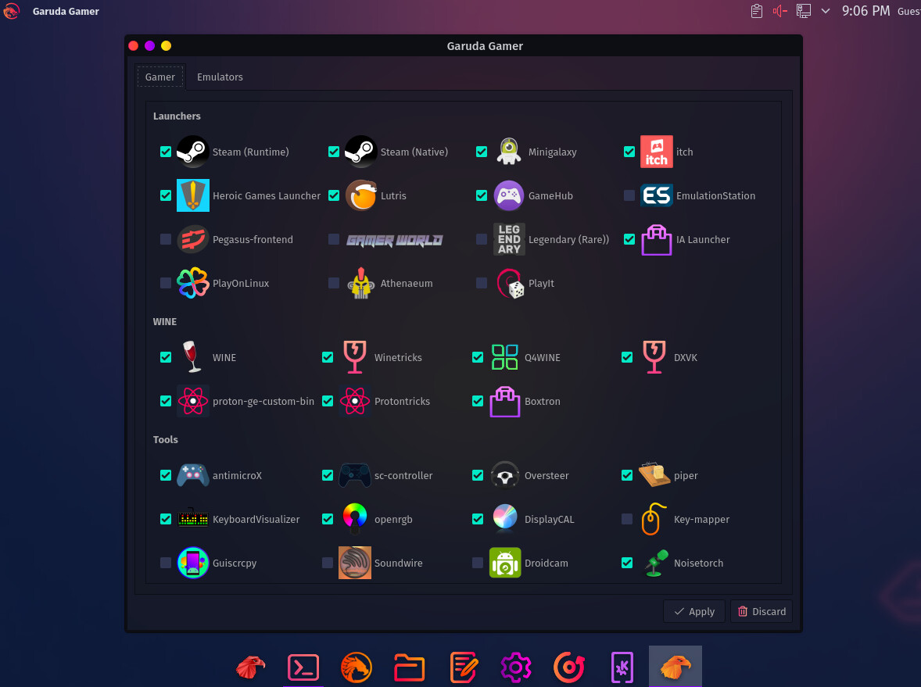
Task: Click the Discard button
Action: tap(762, 611)
